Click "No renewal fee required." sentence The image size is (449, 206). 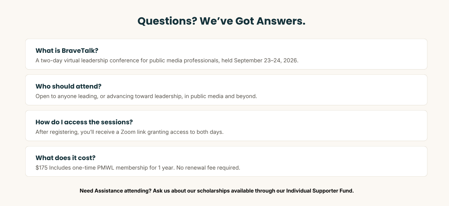(208, 168)
